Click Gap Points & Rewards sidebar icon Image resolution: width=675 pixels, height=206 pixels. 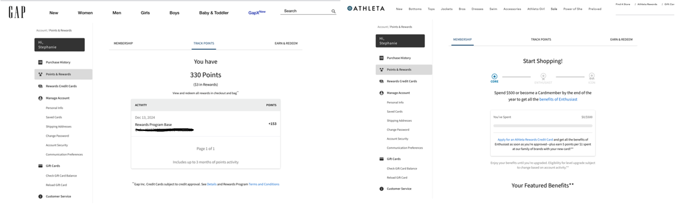[40, 74]
